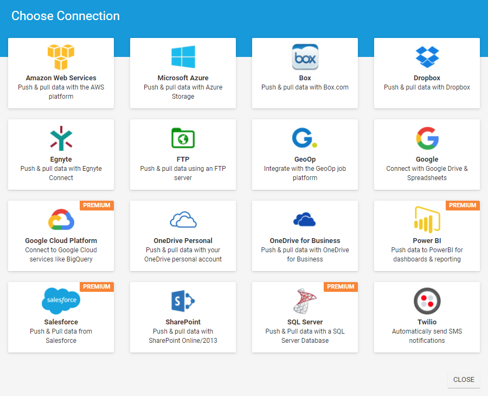Click 'Push data to PowerBI for dashboards & reporting'

pos(427,254)
